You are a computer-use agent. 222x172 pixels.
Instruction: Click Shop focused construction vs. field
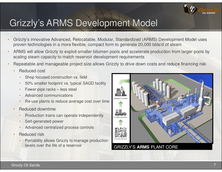coord(56,77)
